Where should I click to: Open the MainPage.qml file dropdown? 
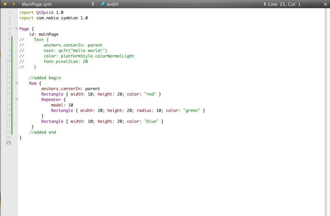(58, 4)
